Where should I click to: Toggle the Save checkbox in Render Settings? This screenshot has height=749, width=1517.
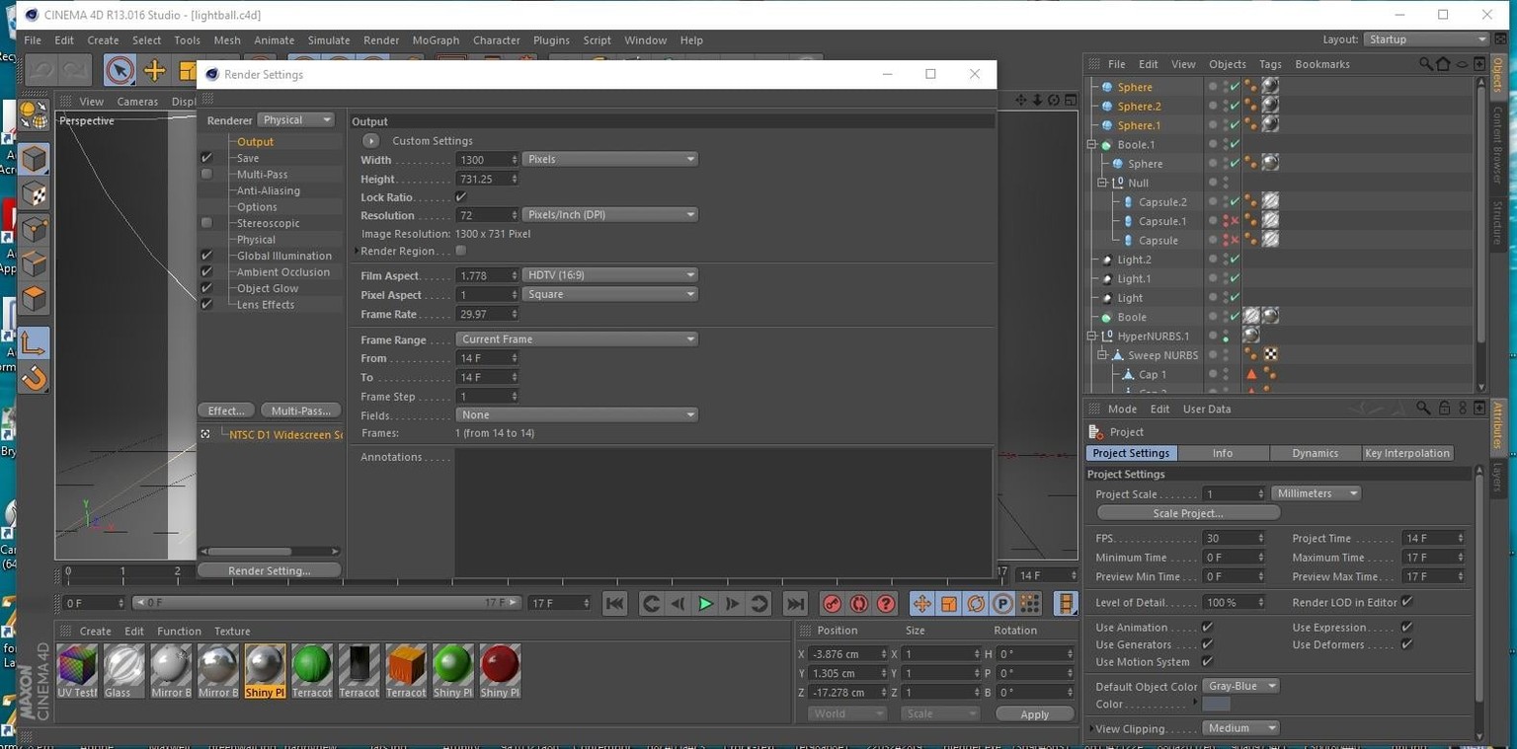tap(206, 158)
